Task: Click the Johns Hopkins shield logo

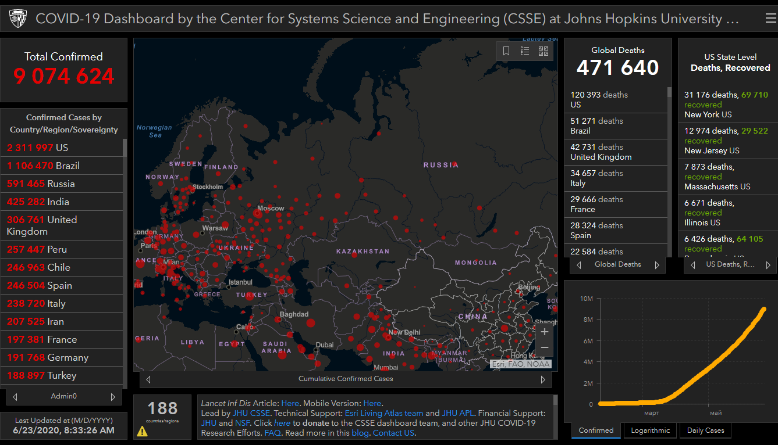Action: [x=18, y=19]
